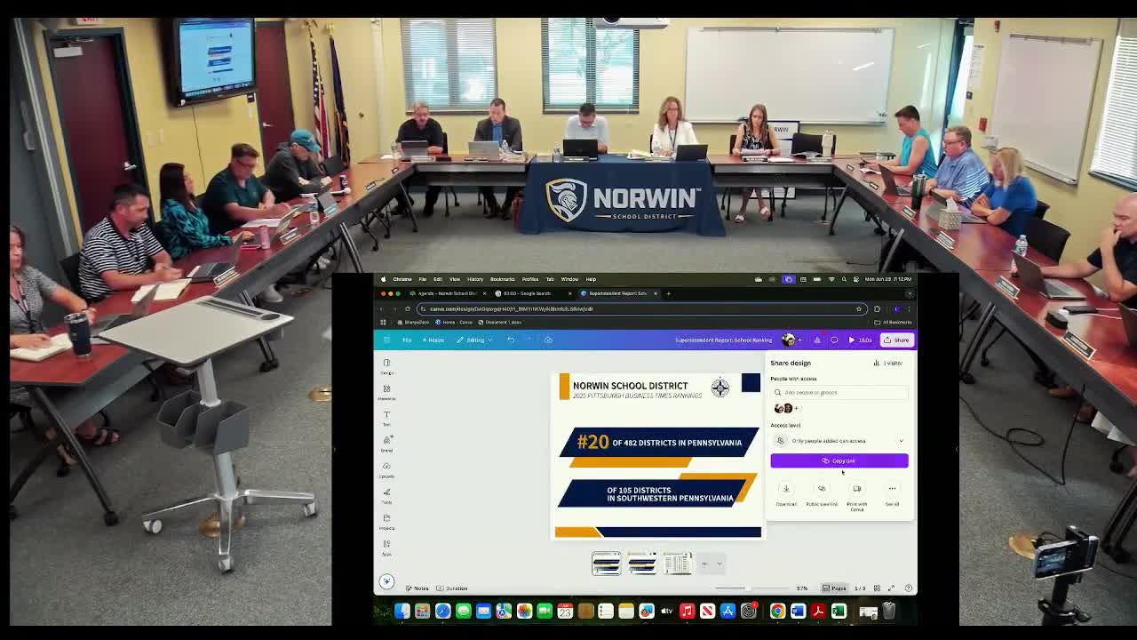This screenshot has width=1137, height=640.
Task: Enter fullscreen with the expand icon
Action: [x=892, y=588]
